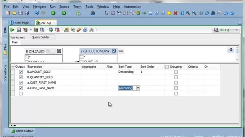Open the Connections side panel
The image size is (245, 137).
(5, 73)
